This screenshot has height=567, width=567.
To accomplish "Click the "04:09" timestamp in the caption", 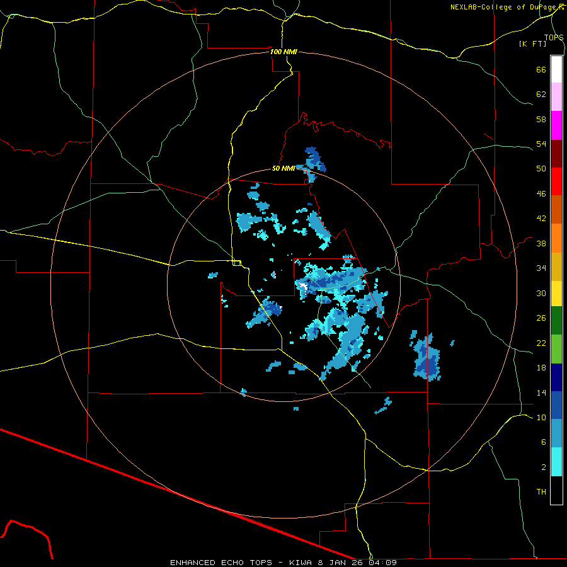I will [x=382, y=563].
